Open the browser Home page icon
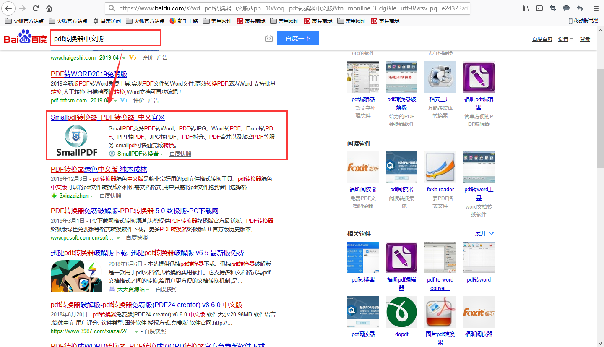The height and width of the screenshot is (347, 604). [49, 8]
